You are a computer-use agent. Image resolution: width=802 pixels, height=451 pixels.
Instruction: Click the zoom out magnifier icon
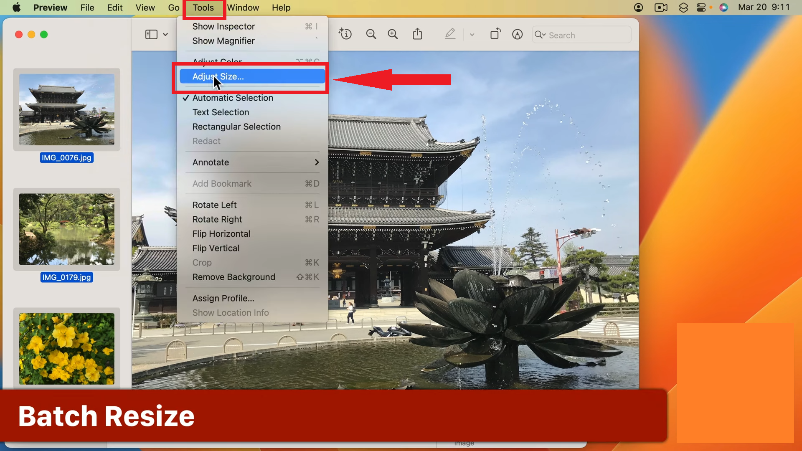[371, 35]
